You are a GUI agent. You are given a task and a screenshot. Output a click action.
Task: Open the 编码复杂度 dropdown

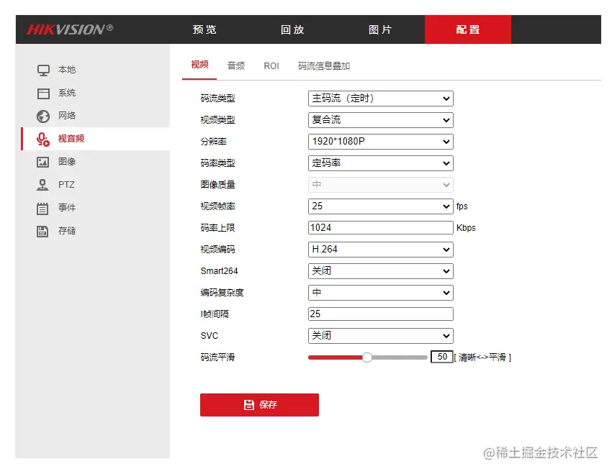(x=381, y=293)
